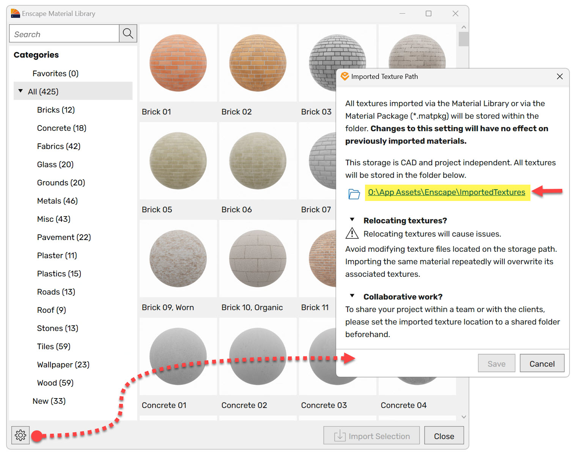Collapse the Collaborative work section

coord(352,295)
